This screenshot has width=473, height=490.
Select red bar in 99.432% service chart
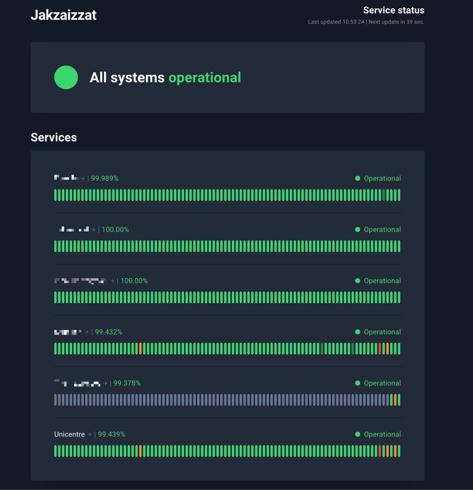(x=380, y=349)
